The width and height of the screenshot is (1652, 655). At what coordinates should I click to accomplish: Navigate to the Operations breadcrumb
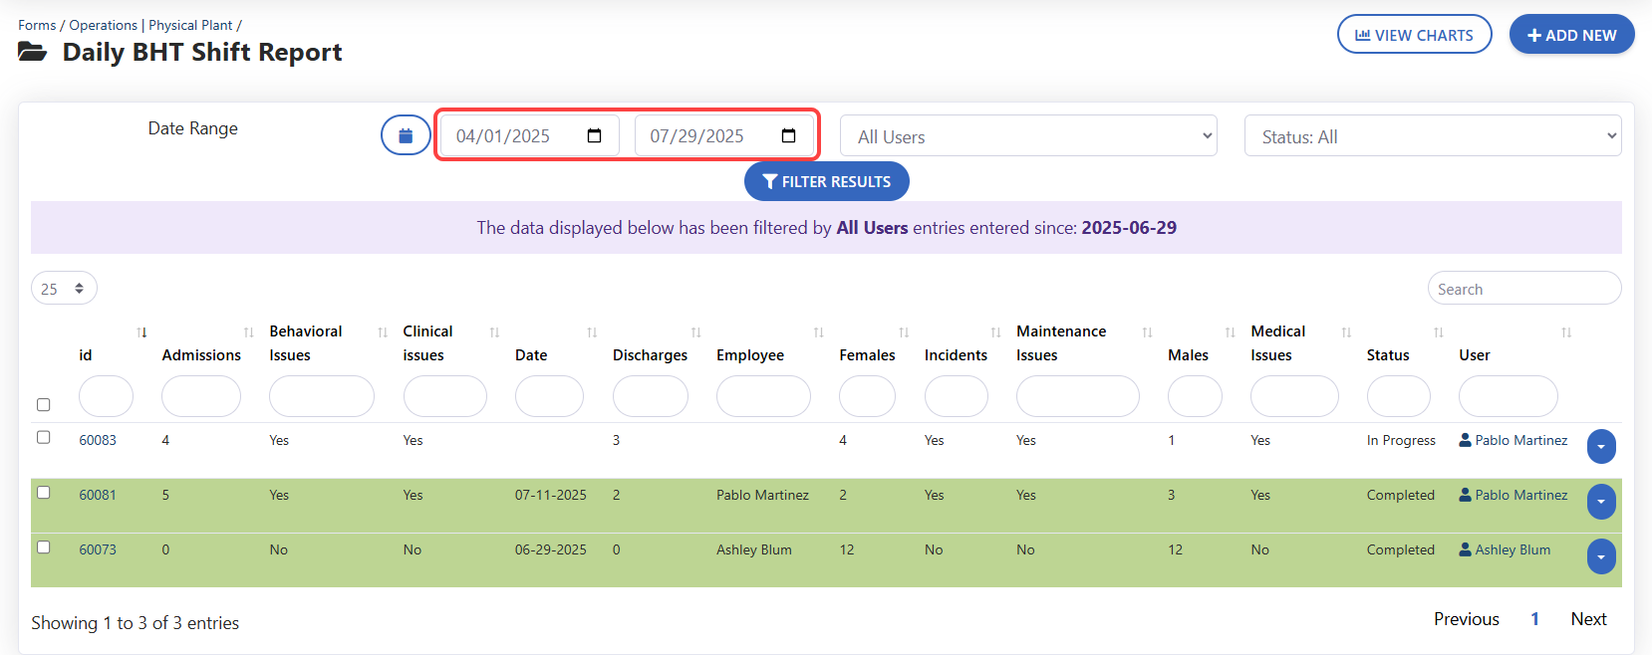pos(103,25)
